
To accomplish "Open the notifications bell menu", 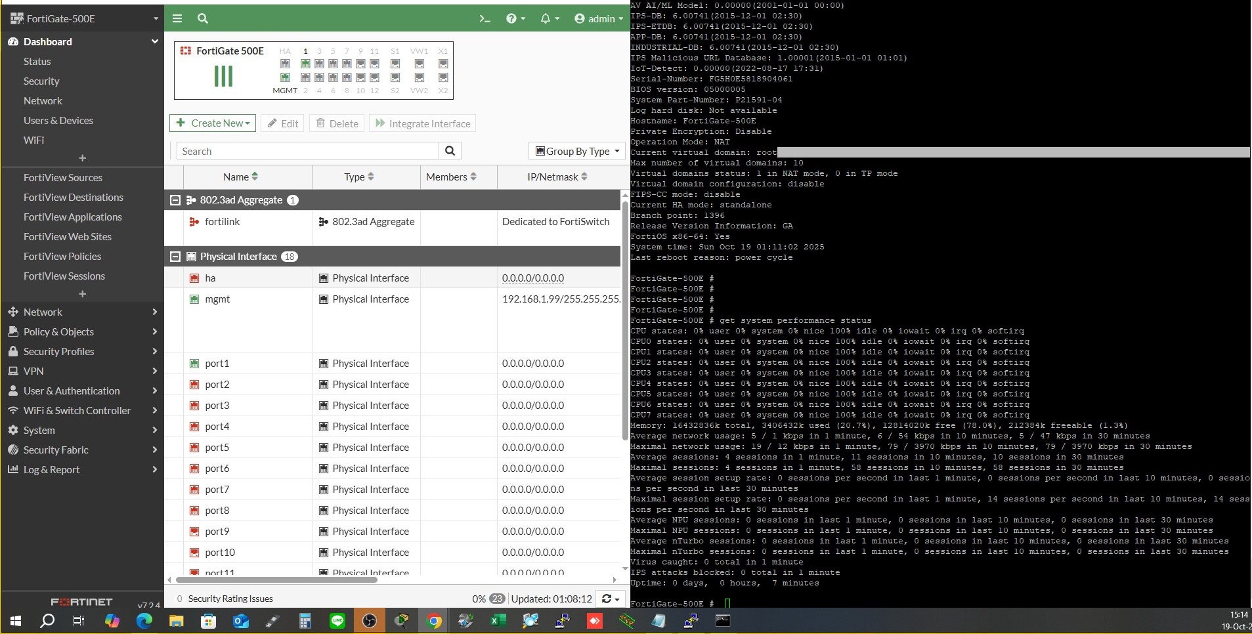I will point(549,18).
